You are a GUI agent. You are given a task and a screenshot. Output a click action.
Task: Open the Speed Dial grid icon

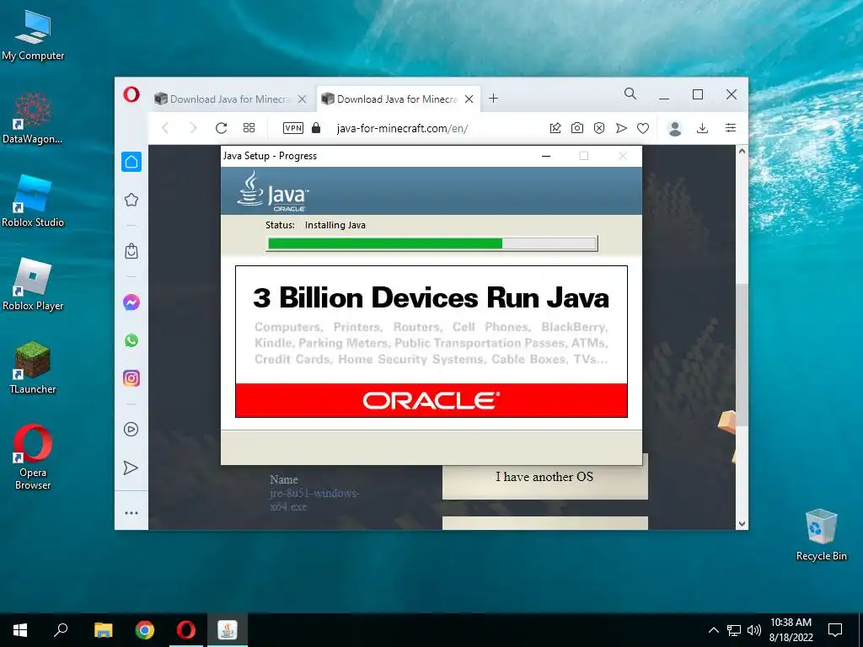[249, 128]
